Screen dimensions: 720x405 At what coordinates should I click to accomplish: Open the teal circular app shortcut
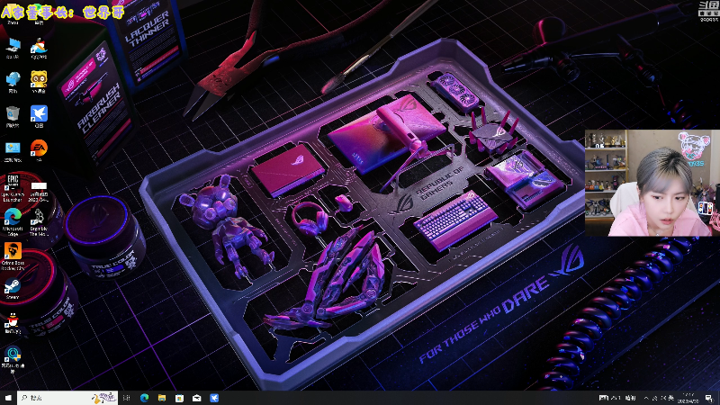(x=13, y=359)
